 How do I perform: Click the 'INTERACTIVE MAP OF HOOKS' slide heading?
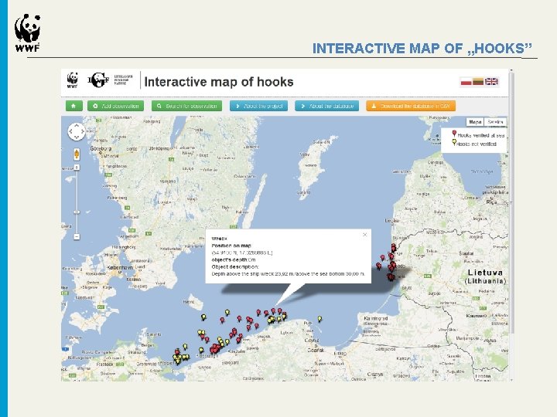[x=422, y=48]
